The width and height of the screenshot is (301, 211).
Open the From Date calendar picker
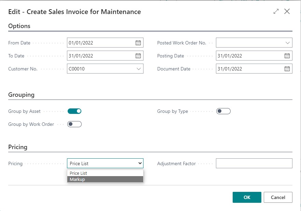click(138, 42)
